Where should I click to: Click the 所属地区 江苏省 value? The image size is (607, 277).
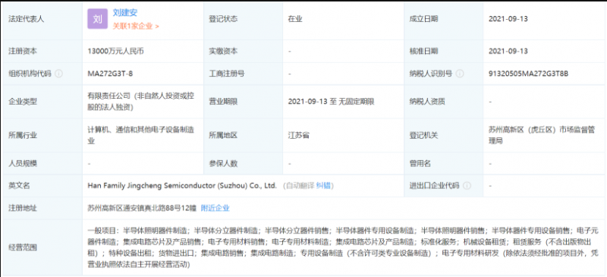[x=298, y=135]
